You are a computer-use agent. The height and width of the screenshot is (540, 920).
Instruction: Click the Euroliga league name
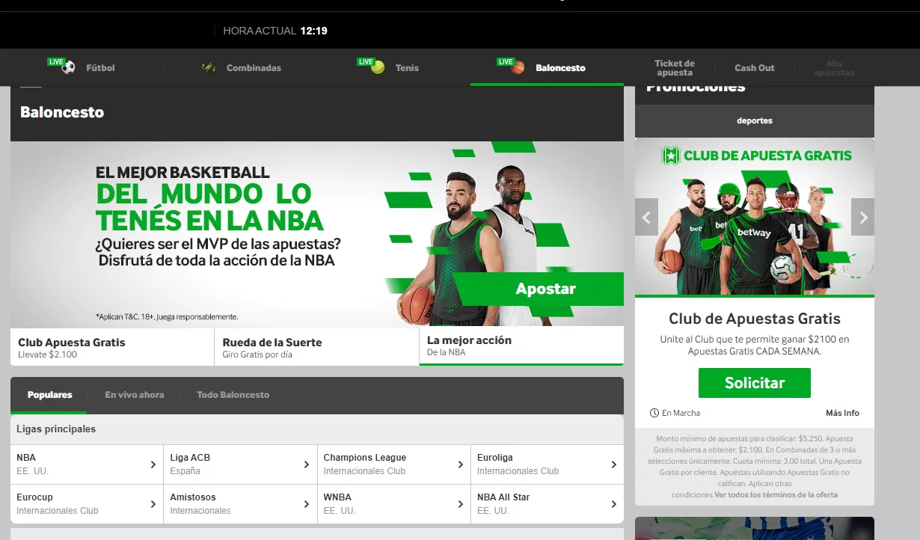point(495,458)
